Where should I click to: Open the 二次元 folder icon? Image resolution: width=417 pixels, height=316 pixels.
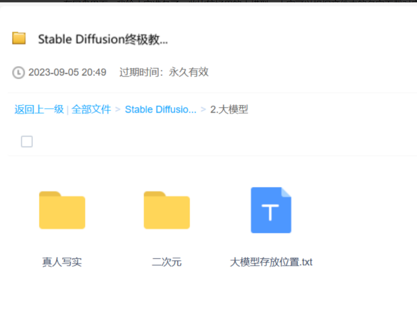coord(167,210)
